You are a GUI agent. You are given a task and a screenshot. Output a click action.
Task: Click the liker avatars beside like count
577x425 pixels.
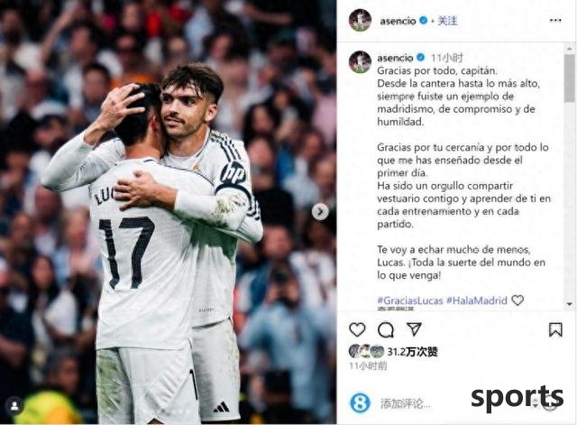366,352
